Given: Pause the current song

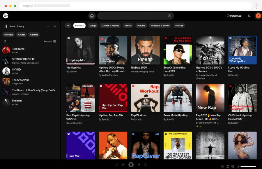Looking at the screenshot, I should tap(131, 165).
